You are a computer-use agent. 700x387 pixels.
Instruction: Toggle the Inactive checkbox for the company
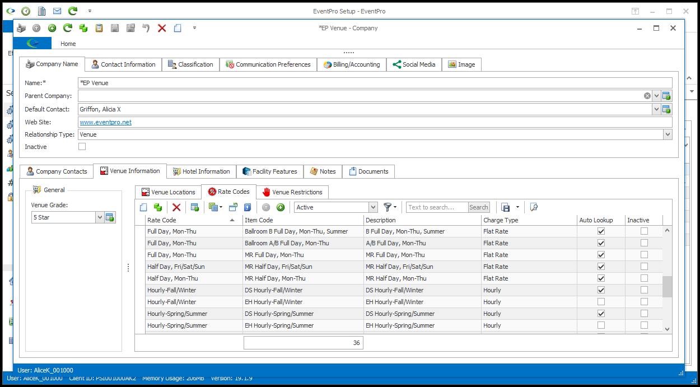click(x=82, y=147)
